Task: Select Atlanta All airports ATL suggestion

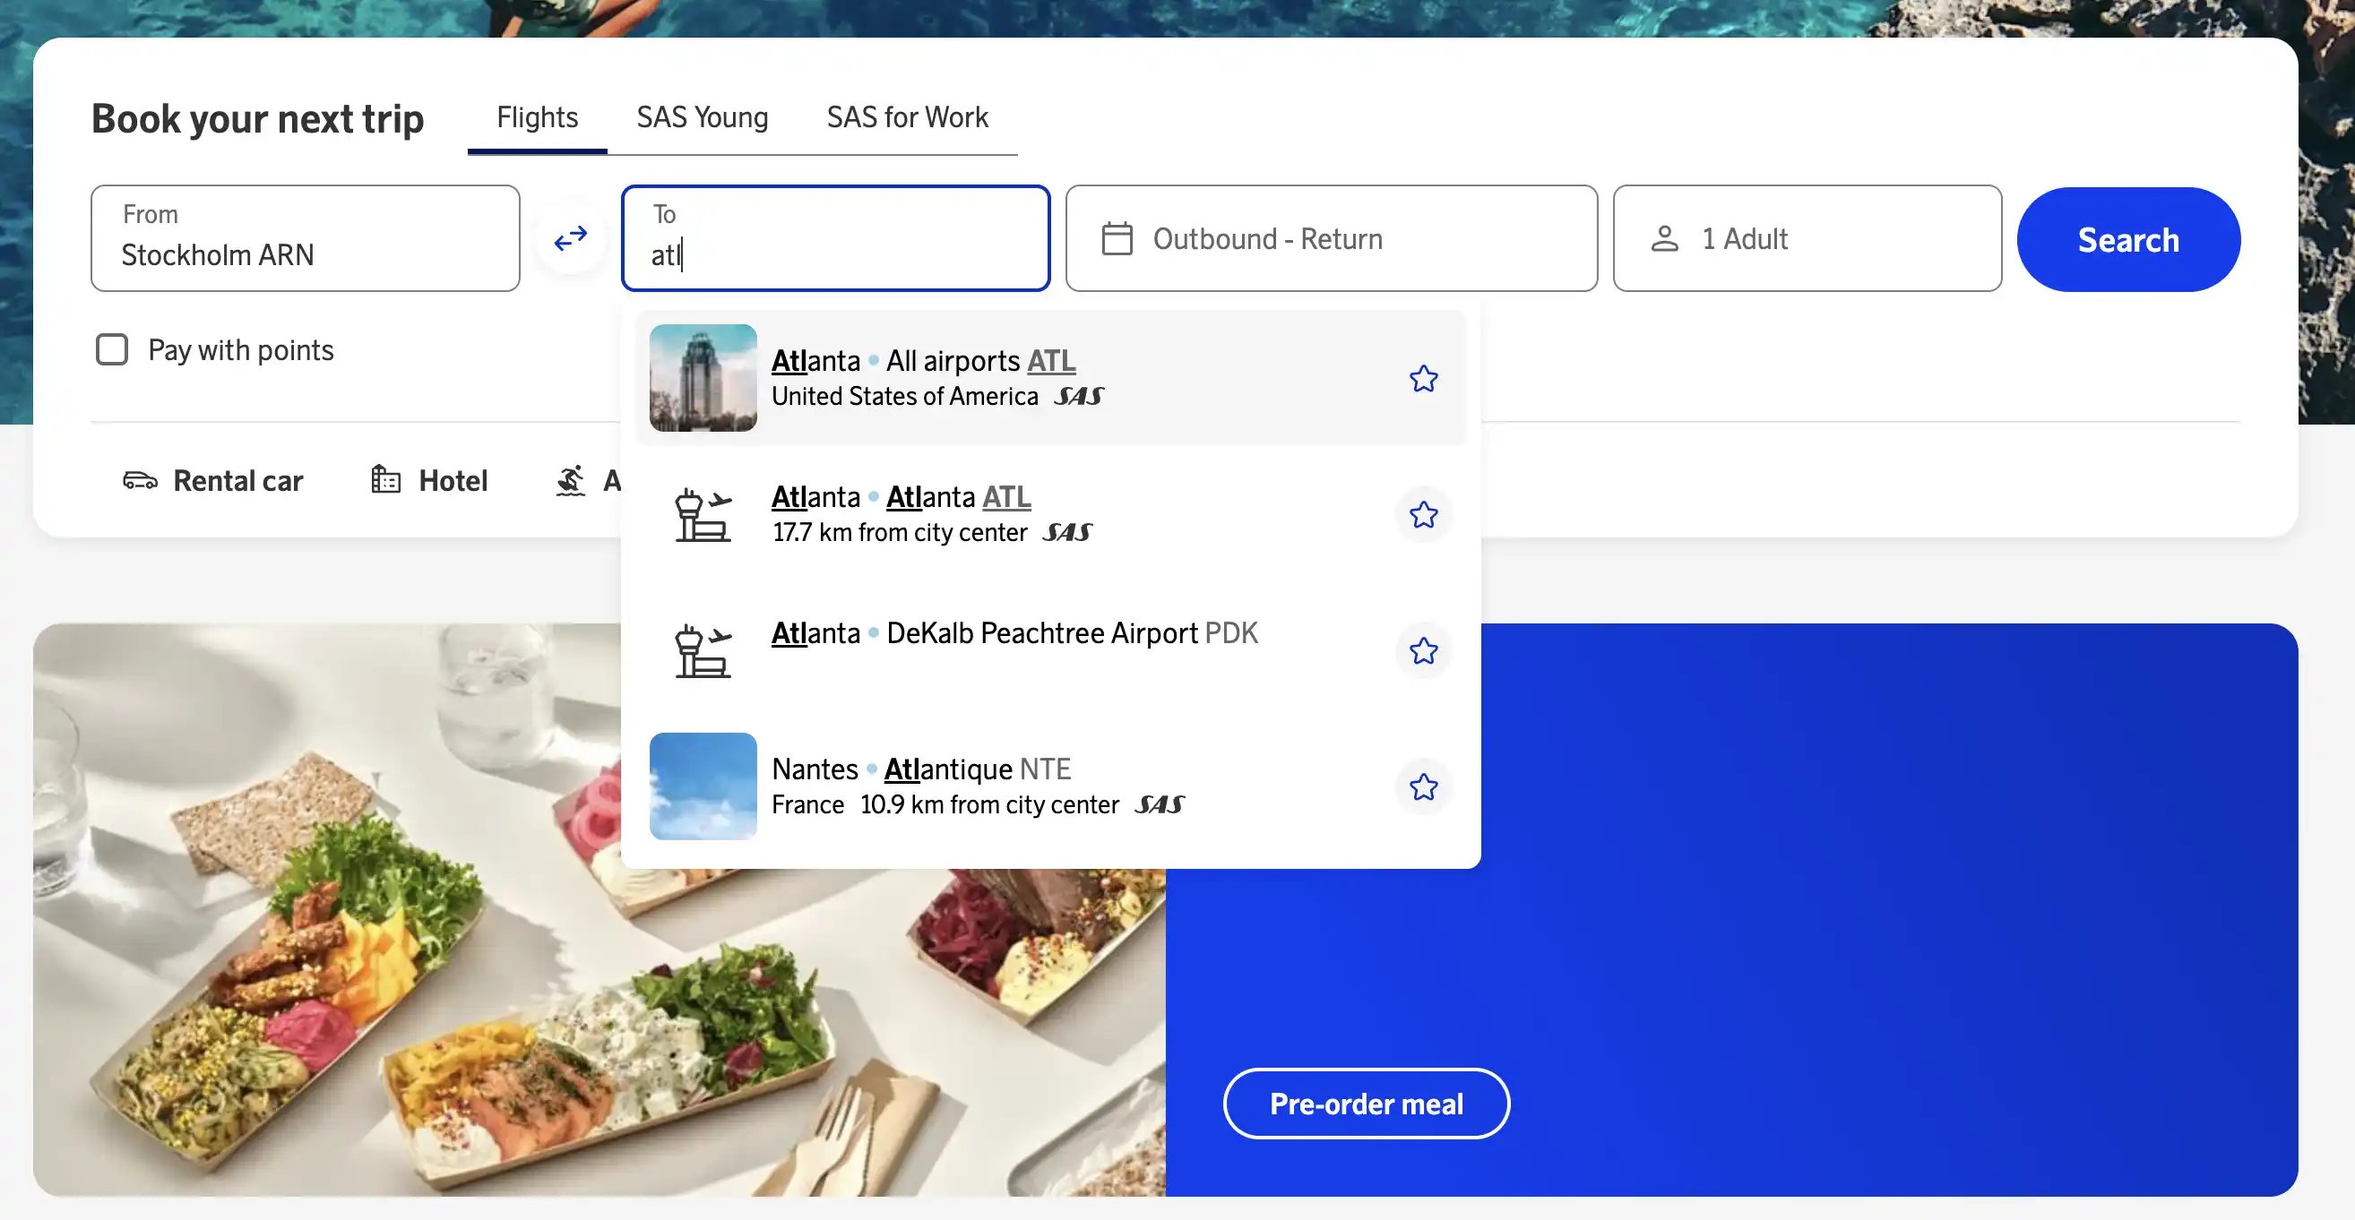Action: pos(1050,377)
